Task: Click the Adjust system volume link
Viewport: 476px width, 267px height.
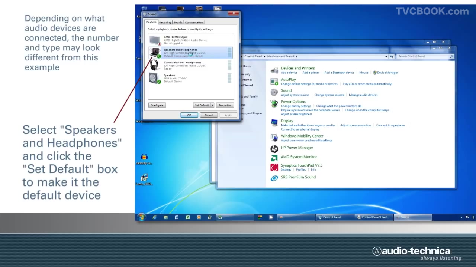Action: [x=295, y=95]
